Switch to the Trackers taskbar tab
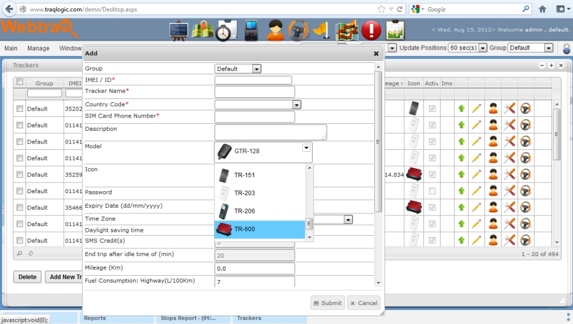573x324 pixels. point(269,318)
